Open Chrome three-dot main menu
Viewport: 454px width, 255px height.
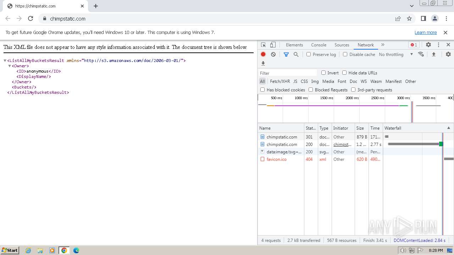[x=446, y=19]
